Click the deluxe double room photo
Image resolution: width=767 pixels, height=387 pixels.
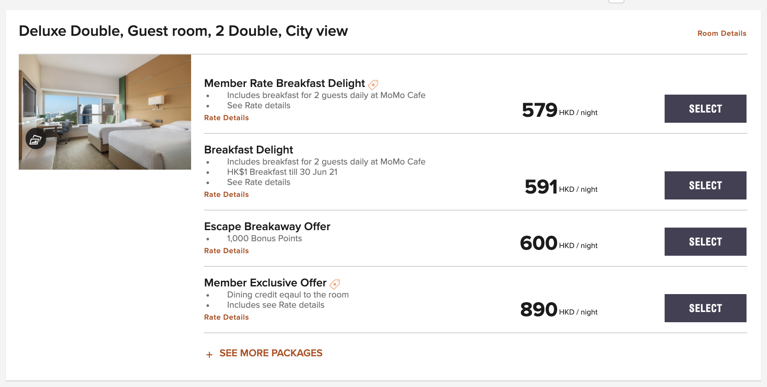(x=105, y=112)
